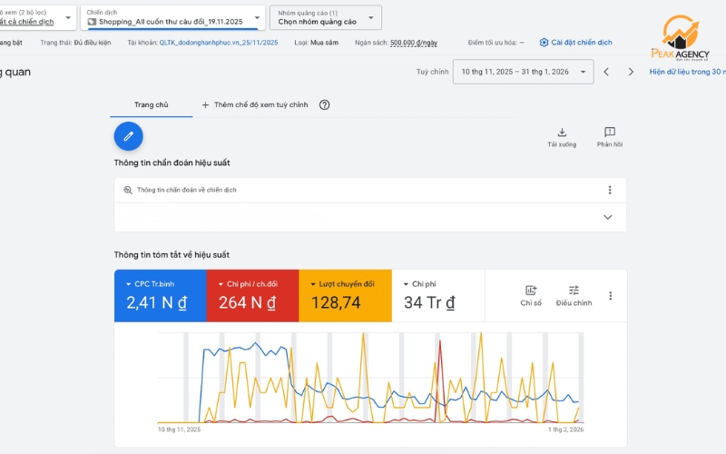The image size is (726, 454).
Task: Click the blue pencil edit button
Action: click(x=128, y=136)
